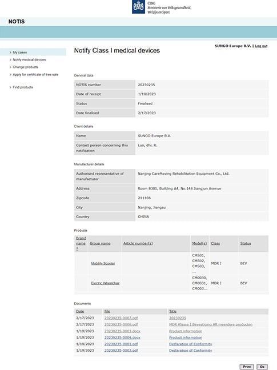Sort products by Brand name column
This screenshot has width=277, height=370.
[81, 243]
